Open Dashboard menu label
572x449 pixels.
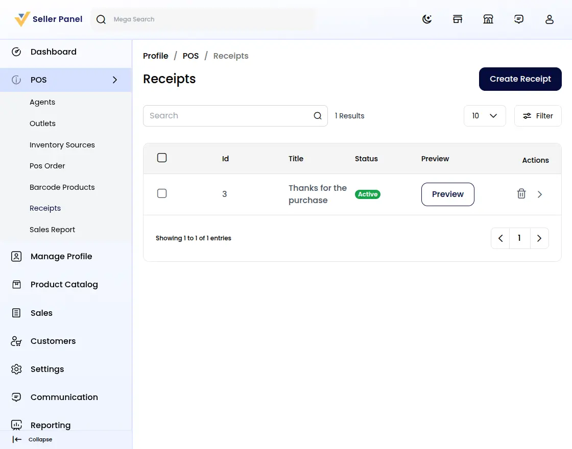click(x=54, y=52)
